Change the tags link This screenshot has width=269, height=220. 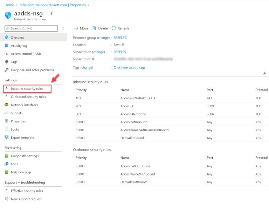pyautogui.click(x=87, y=67)
